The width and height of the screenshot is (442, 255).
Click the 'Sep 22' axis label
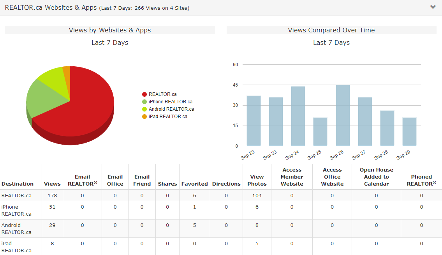[x=248, y=155]
